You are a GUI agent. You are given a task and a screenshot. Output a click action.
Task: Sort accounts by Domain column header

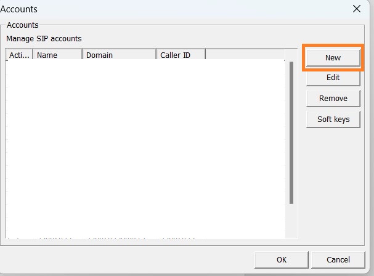click(x=118, y=55)
